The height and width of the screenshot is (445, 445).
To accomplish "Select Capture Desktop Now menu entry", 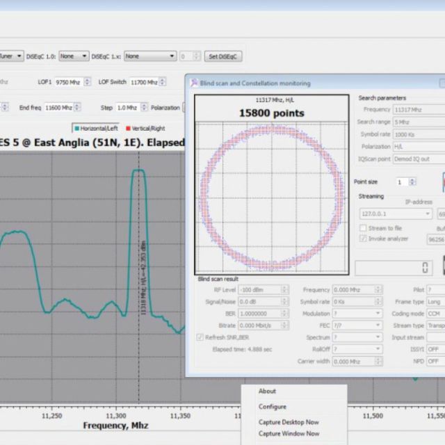I will [289, 422].
